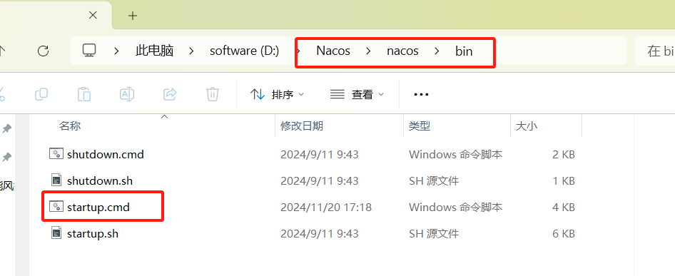675x276 pixels.
Task: Click the lower pin icon in sidebar
Action: pyautogui.click(x=6, y=157)
